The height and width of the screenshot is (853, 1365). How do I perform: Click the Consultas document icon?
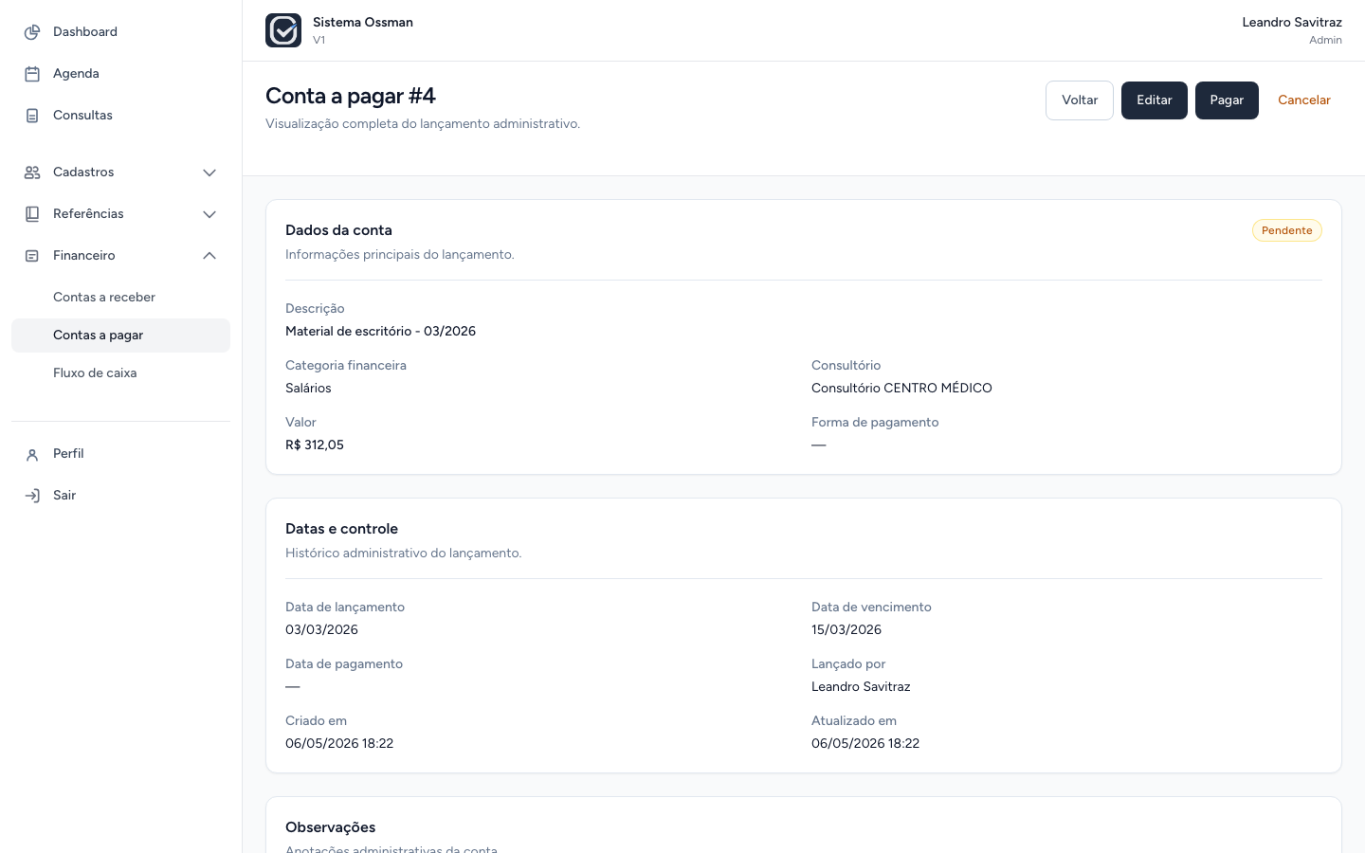(32, 116)
